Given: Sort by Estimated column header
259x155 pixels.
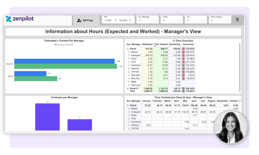Looking at the screenshot, I should [147, 44].
